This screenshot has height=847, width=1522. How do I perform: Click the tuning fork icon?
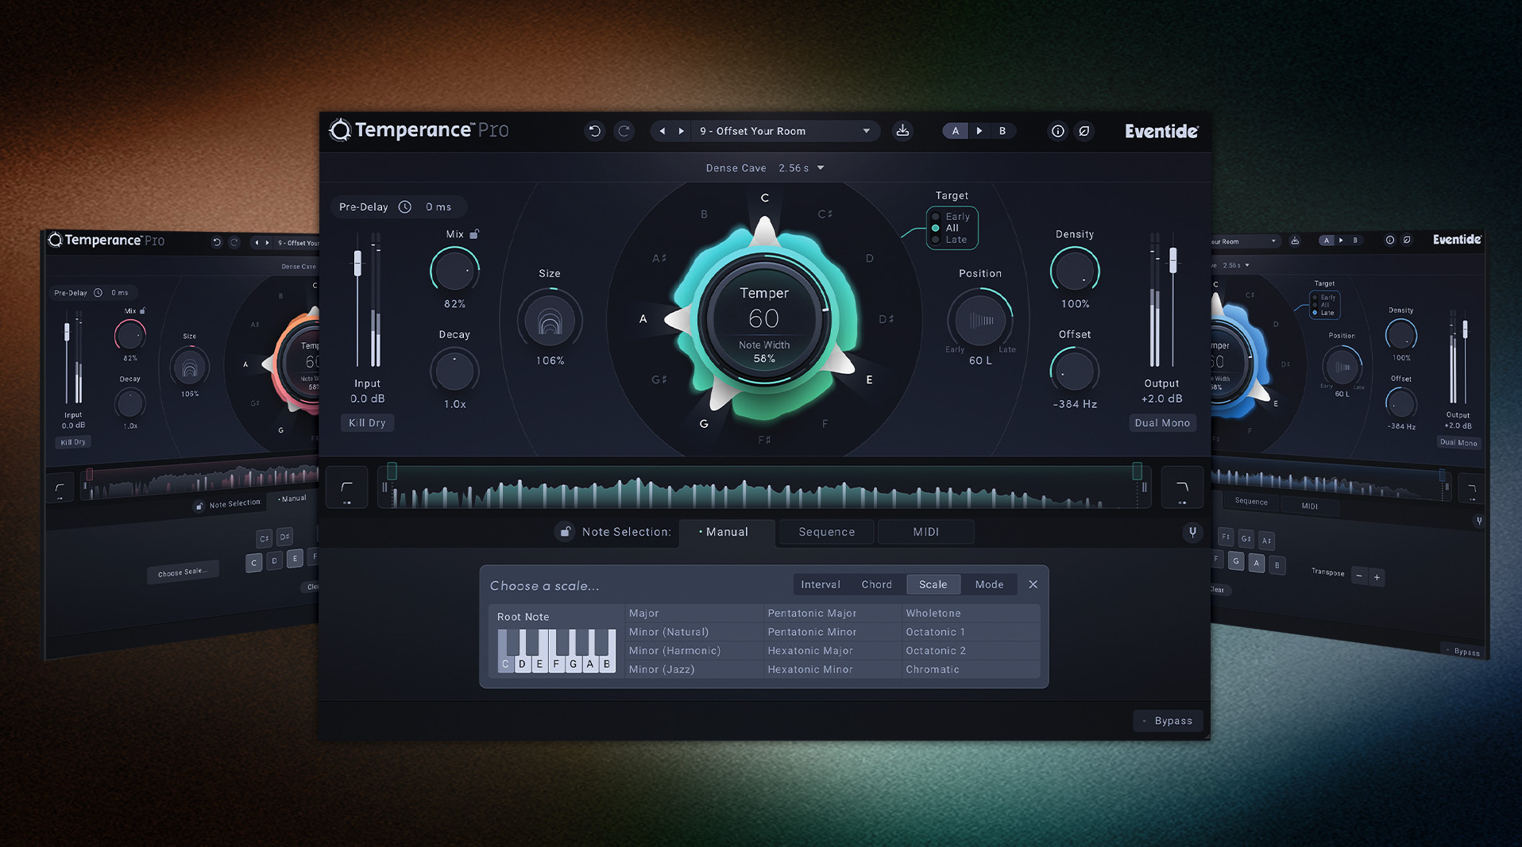point(1192,532)
